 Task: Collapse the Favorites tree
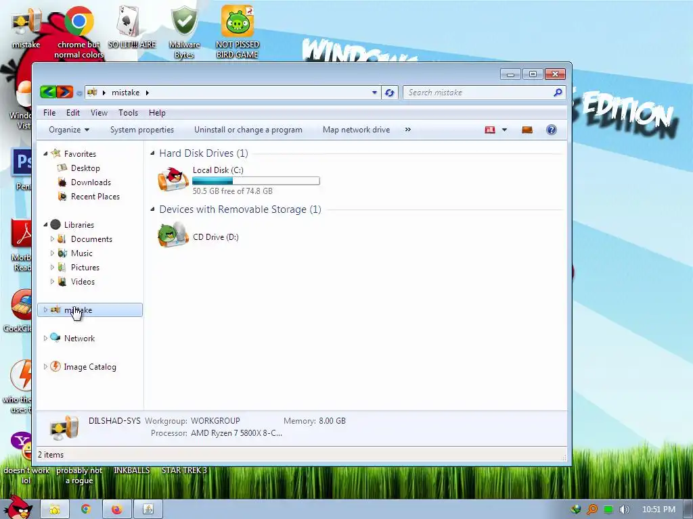coord(45,153)
